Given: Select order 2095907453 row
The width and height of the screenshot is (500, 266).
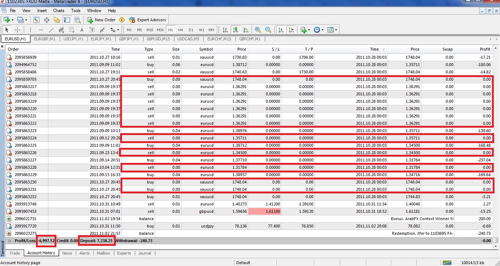Looking at the screenshot, I should pos(249,211).
